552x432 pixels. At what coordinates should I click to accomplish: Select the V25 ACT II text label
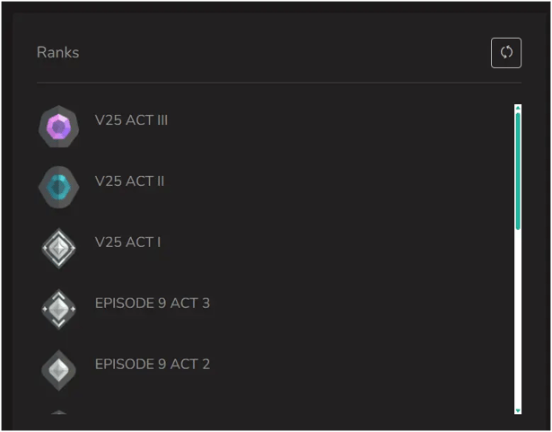click(x=129, y=181)
